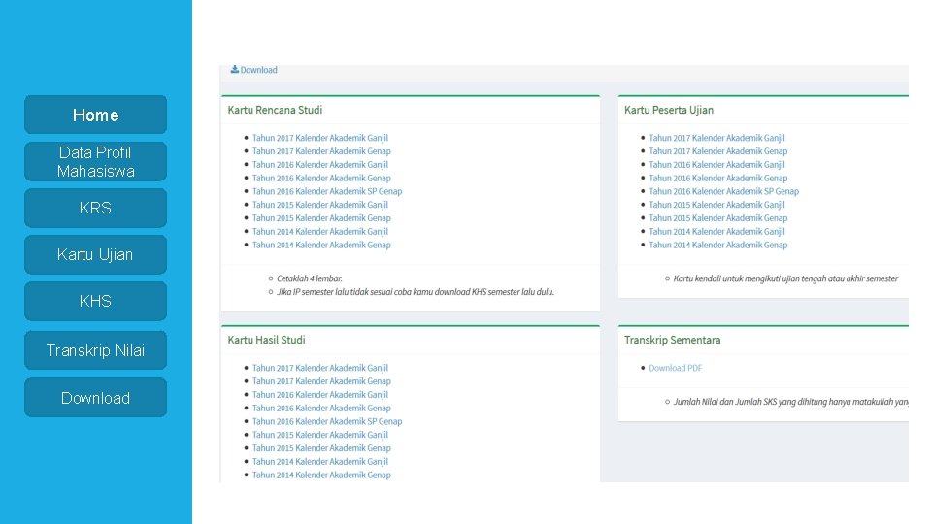The height and width of the screenshot is (524, 932).
Task: Open Kartu Hasil Studi Tahun 2014 Genap
Action: pyautogui.click(x=321, y=475)
